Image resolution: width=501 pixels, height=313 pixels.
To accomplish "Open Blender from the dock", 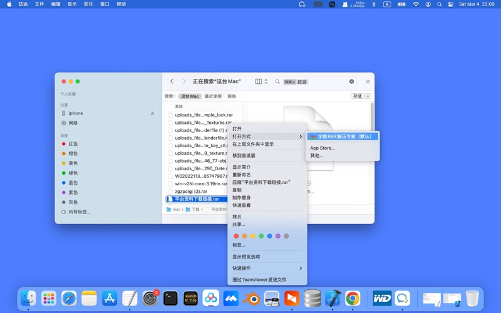I will point(251,299).
